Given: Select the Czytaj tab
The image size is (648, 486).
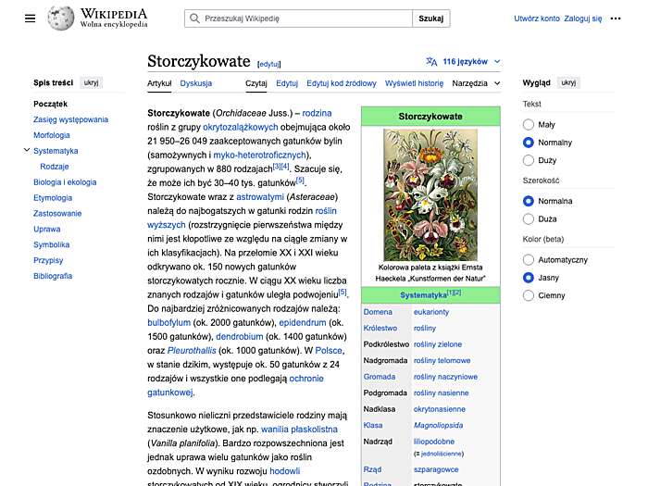Looking at the screenshot, I should pos(256,83).
